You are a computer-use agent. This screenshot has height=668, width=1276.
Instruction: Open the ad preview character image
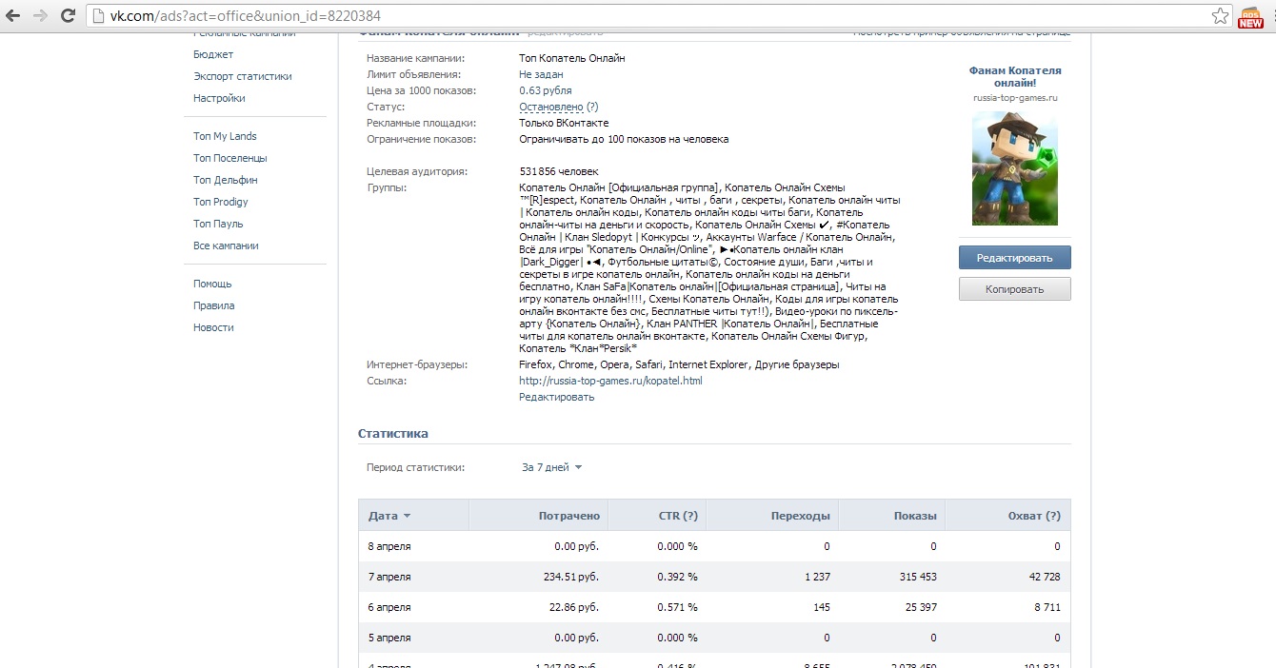(1015, 168)
